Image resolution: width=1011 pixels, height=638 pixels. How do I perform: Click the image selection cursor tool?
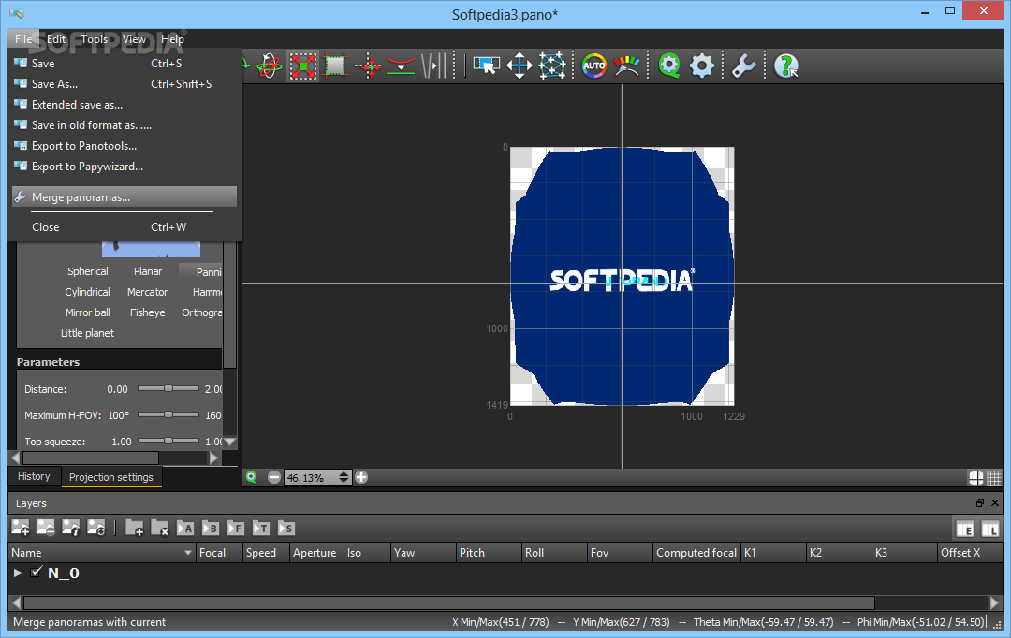click(486, 65)
